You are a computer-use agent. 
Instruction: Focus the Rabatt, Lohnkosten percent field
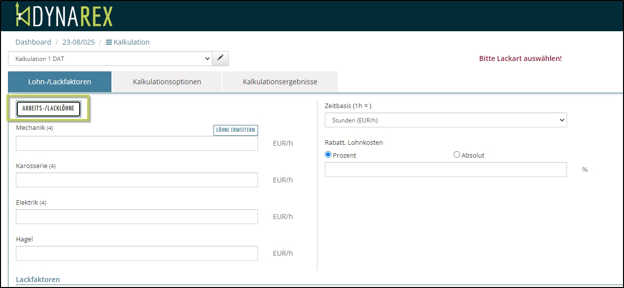pyautogui.click(x=445, y=170)
